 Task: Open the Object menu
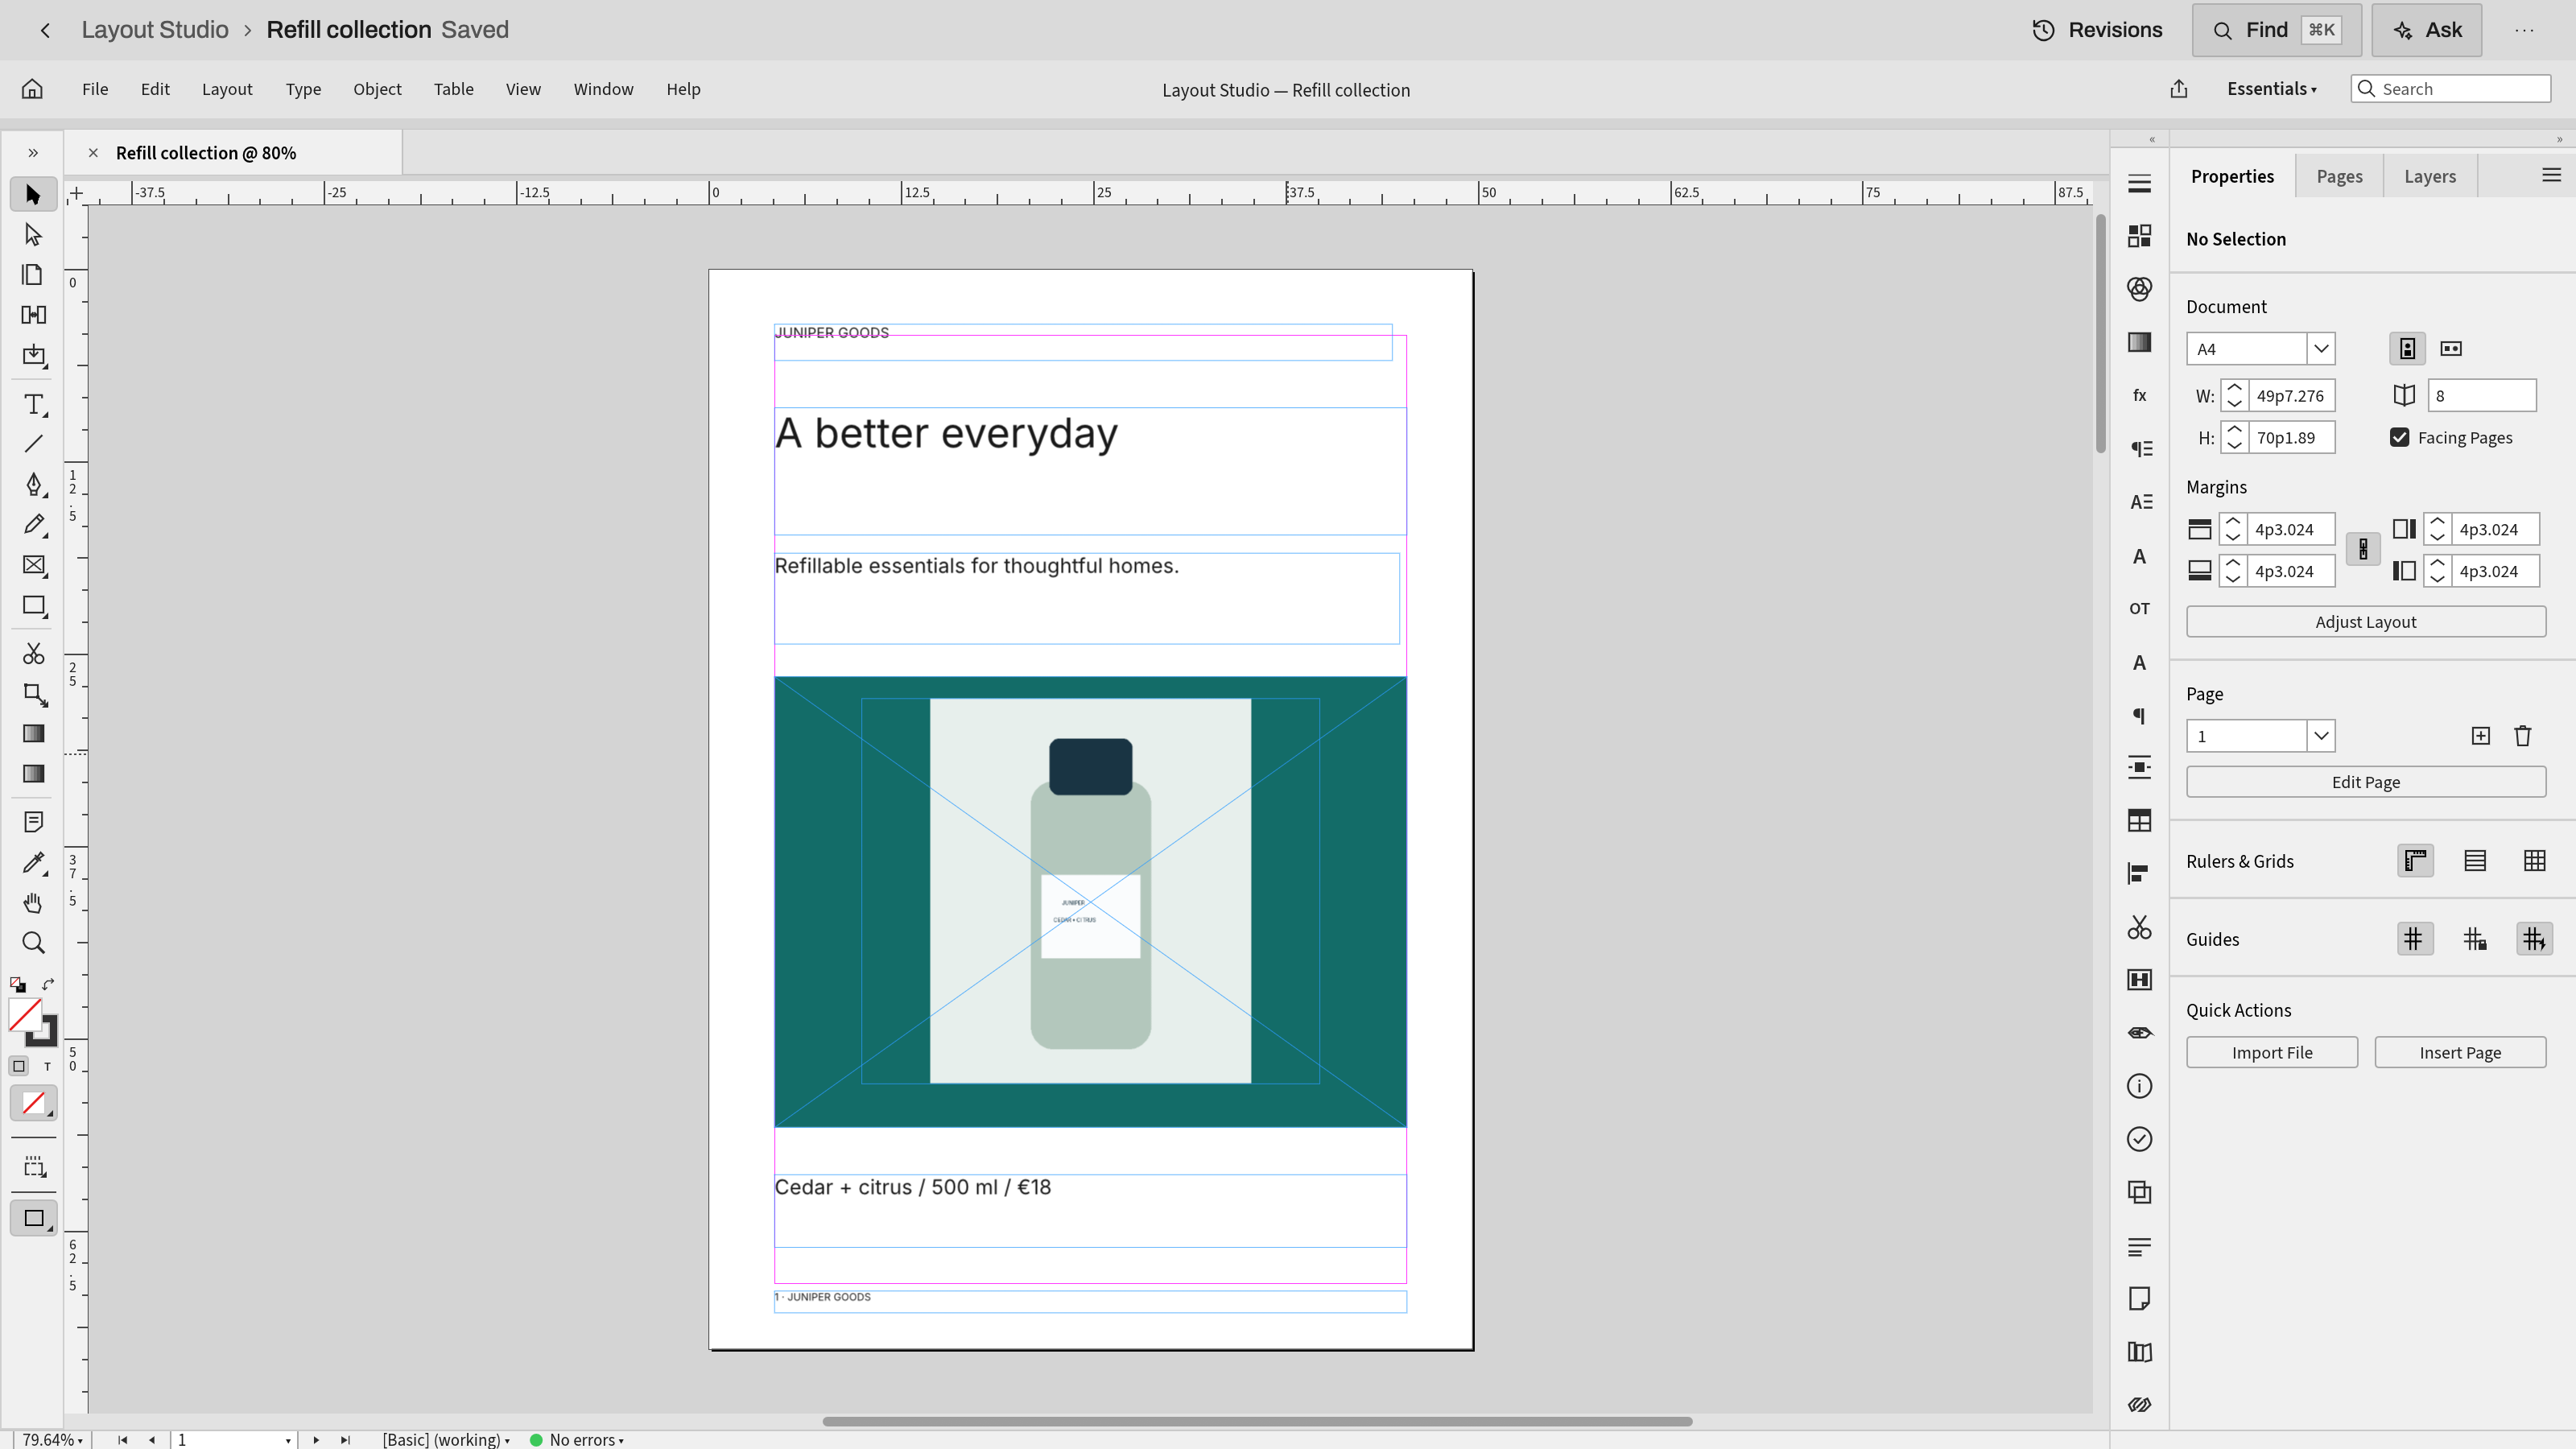tap(377, 89)
